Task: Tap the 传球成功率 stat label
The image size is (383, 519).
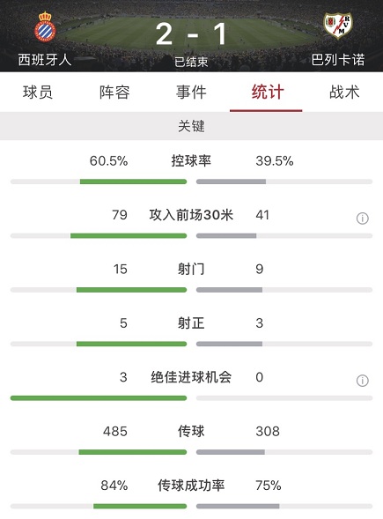Action: (x=191, y=486)
